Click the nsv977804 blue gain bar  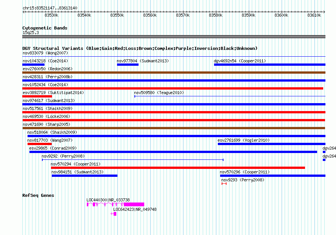click(128, 65)
